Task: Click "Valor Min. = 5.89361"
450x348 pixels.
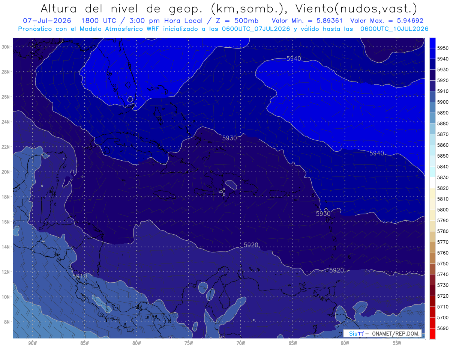Action: pyautogui.click(x=308, y=21)
